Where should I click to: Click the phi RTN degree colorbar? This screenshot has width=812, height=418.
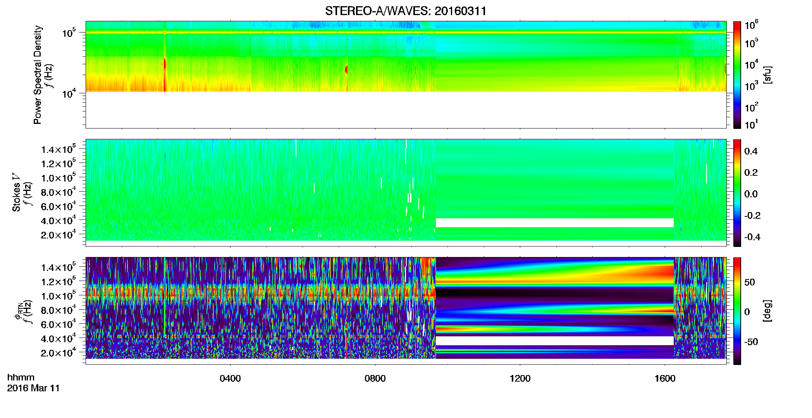click(x=737, y=311)
